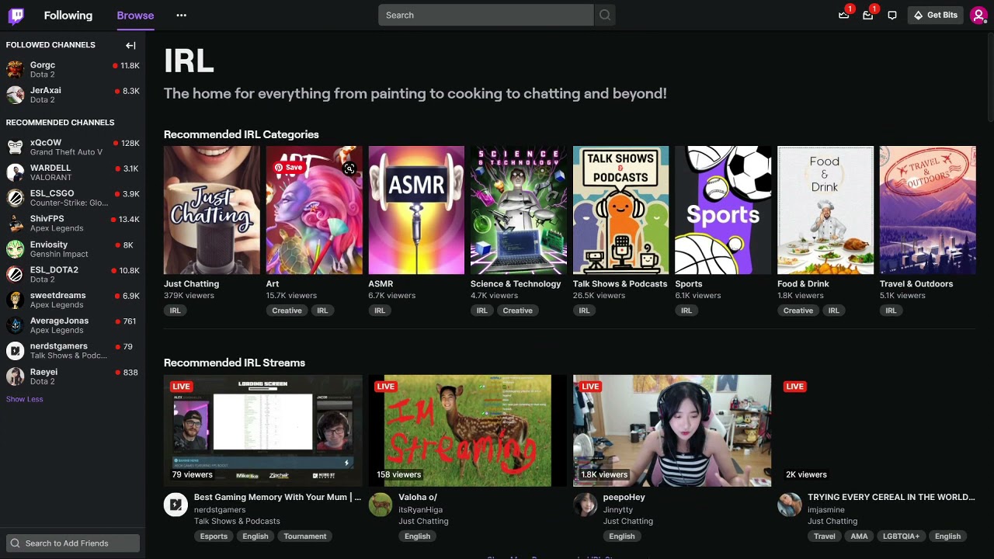Open the ASMR category cover
Image resolution: width=994 pixels, height=559 pixels.
tap(416, 210)
